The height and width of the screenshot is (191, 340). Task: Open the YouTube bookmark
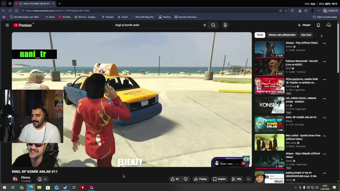click(64, 17)
